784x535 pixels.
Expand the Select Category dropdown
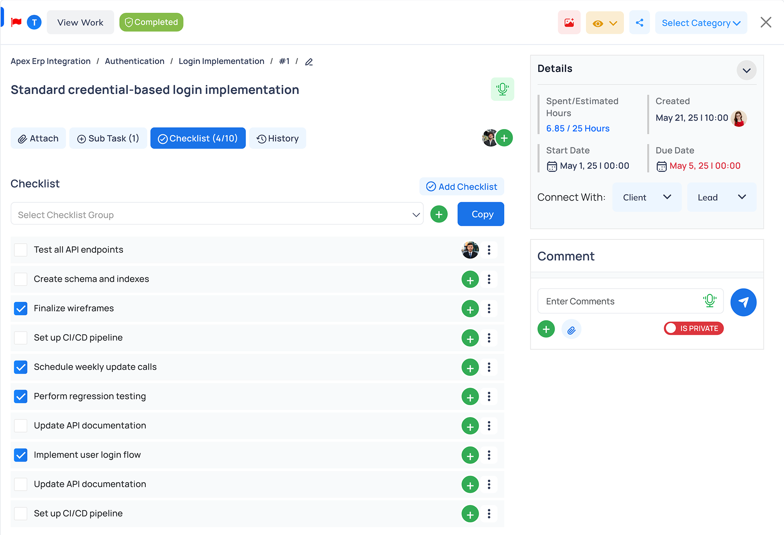point(701,23)
